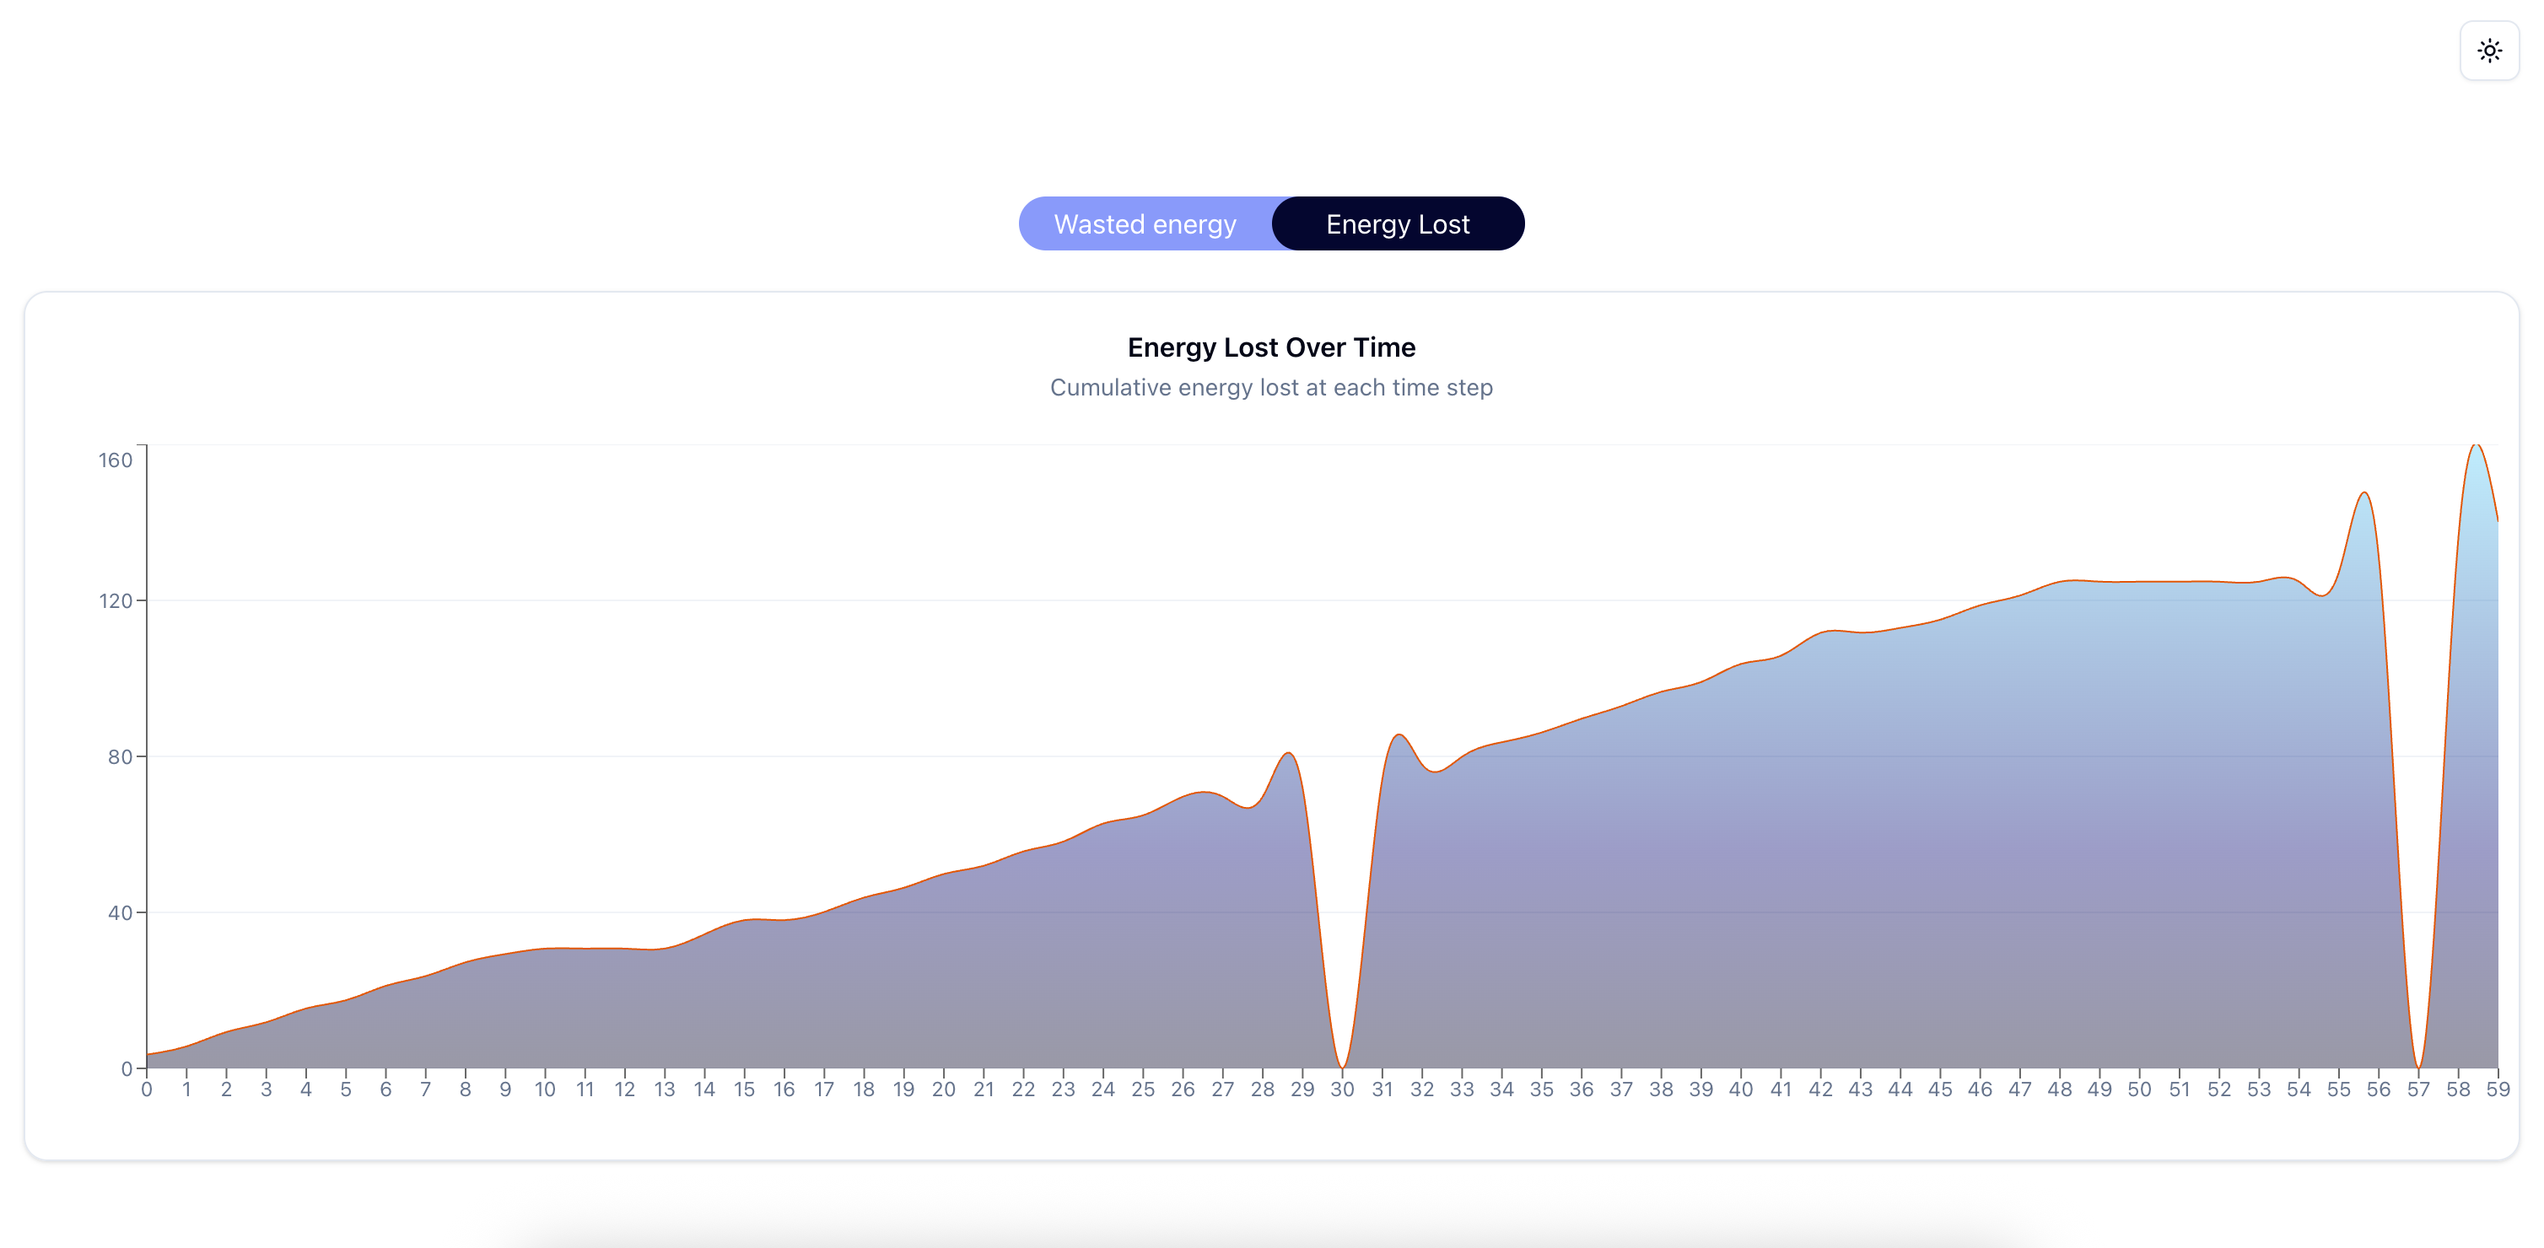Click y-axis label 160
The height and width of the screenshot is (1248, 2544).
coord(115,460)
